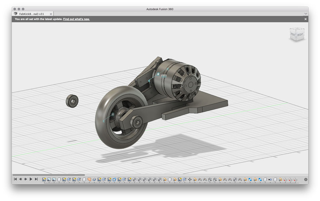
Task: Select the bearing on the swing arm
Action: (x=137, y=122)
